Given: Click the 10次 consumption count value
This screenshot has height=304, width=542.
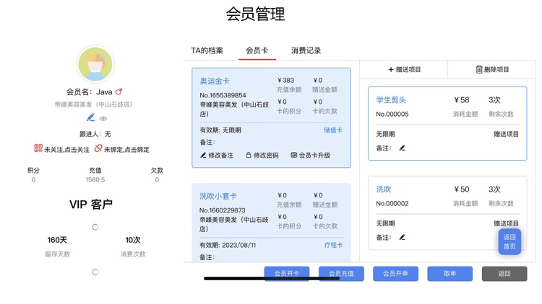Looking at the screenshot, I should (133, 240).
